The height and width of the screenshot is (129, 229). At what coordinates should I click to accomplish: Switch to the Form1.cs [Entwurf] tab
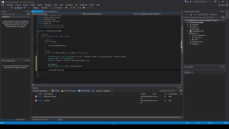[49, 11]
